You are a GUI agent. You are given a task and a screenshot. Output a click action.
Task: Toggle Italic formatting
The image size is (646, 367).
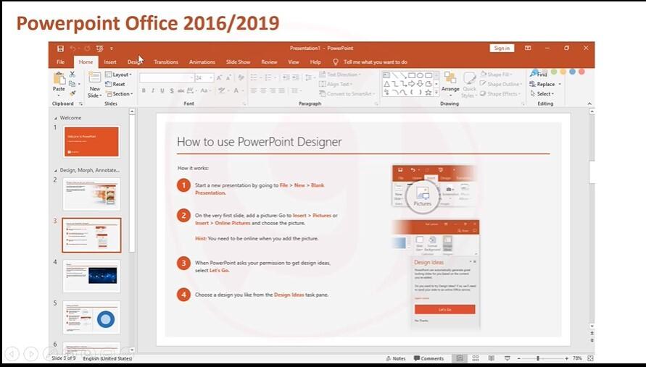tap(153, 90)
